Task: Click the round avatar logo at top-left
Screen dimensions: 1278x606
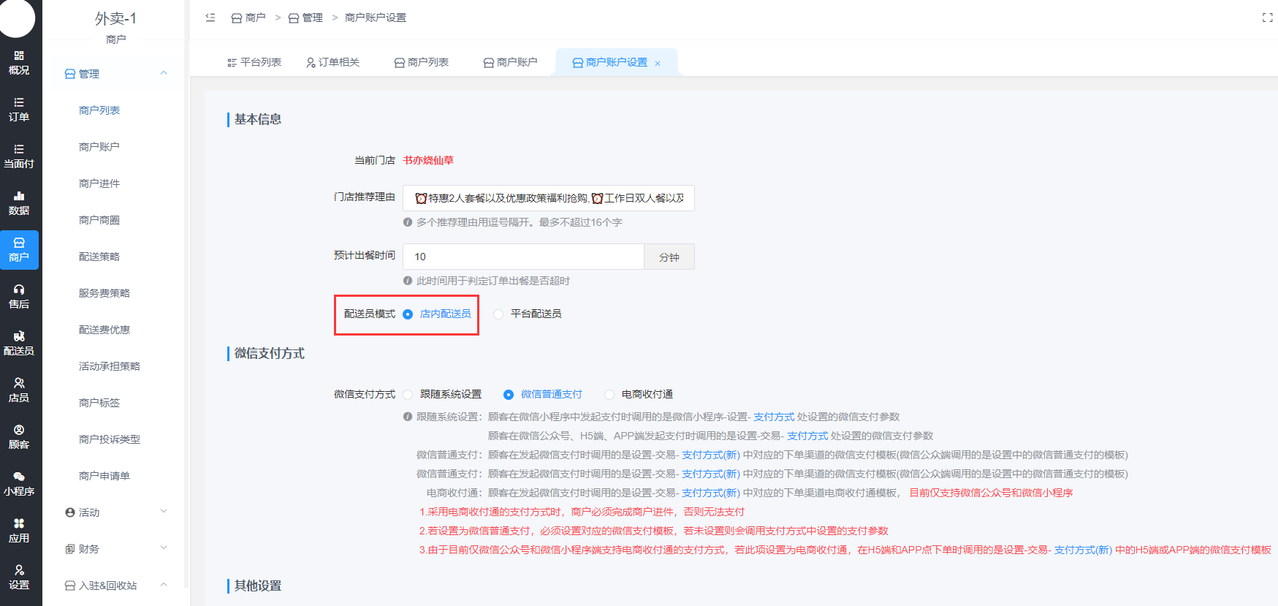Action: tap(17, 18)
